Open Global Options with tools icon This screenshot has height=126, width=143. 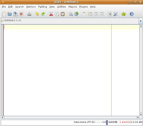[x=116, y=14]
